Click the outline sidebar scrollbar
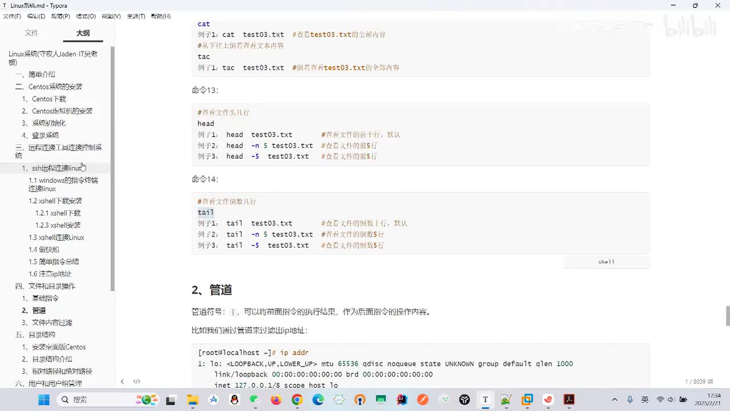Viewport: 730px width, 411px height. [x=112, y=168]
